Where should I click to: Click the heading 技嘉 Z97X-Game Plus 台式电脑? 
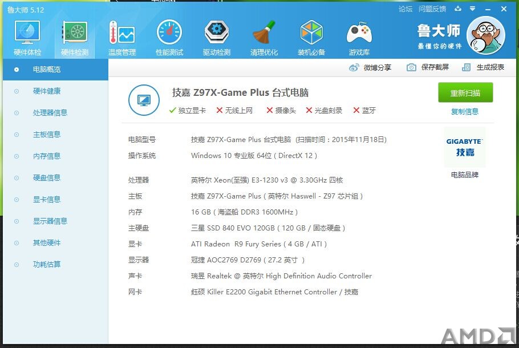pos(240,92)
